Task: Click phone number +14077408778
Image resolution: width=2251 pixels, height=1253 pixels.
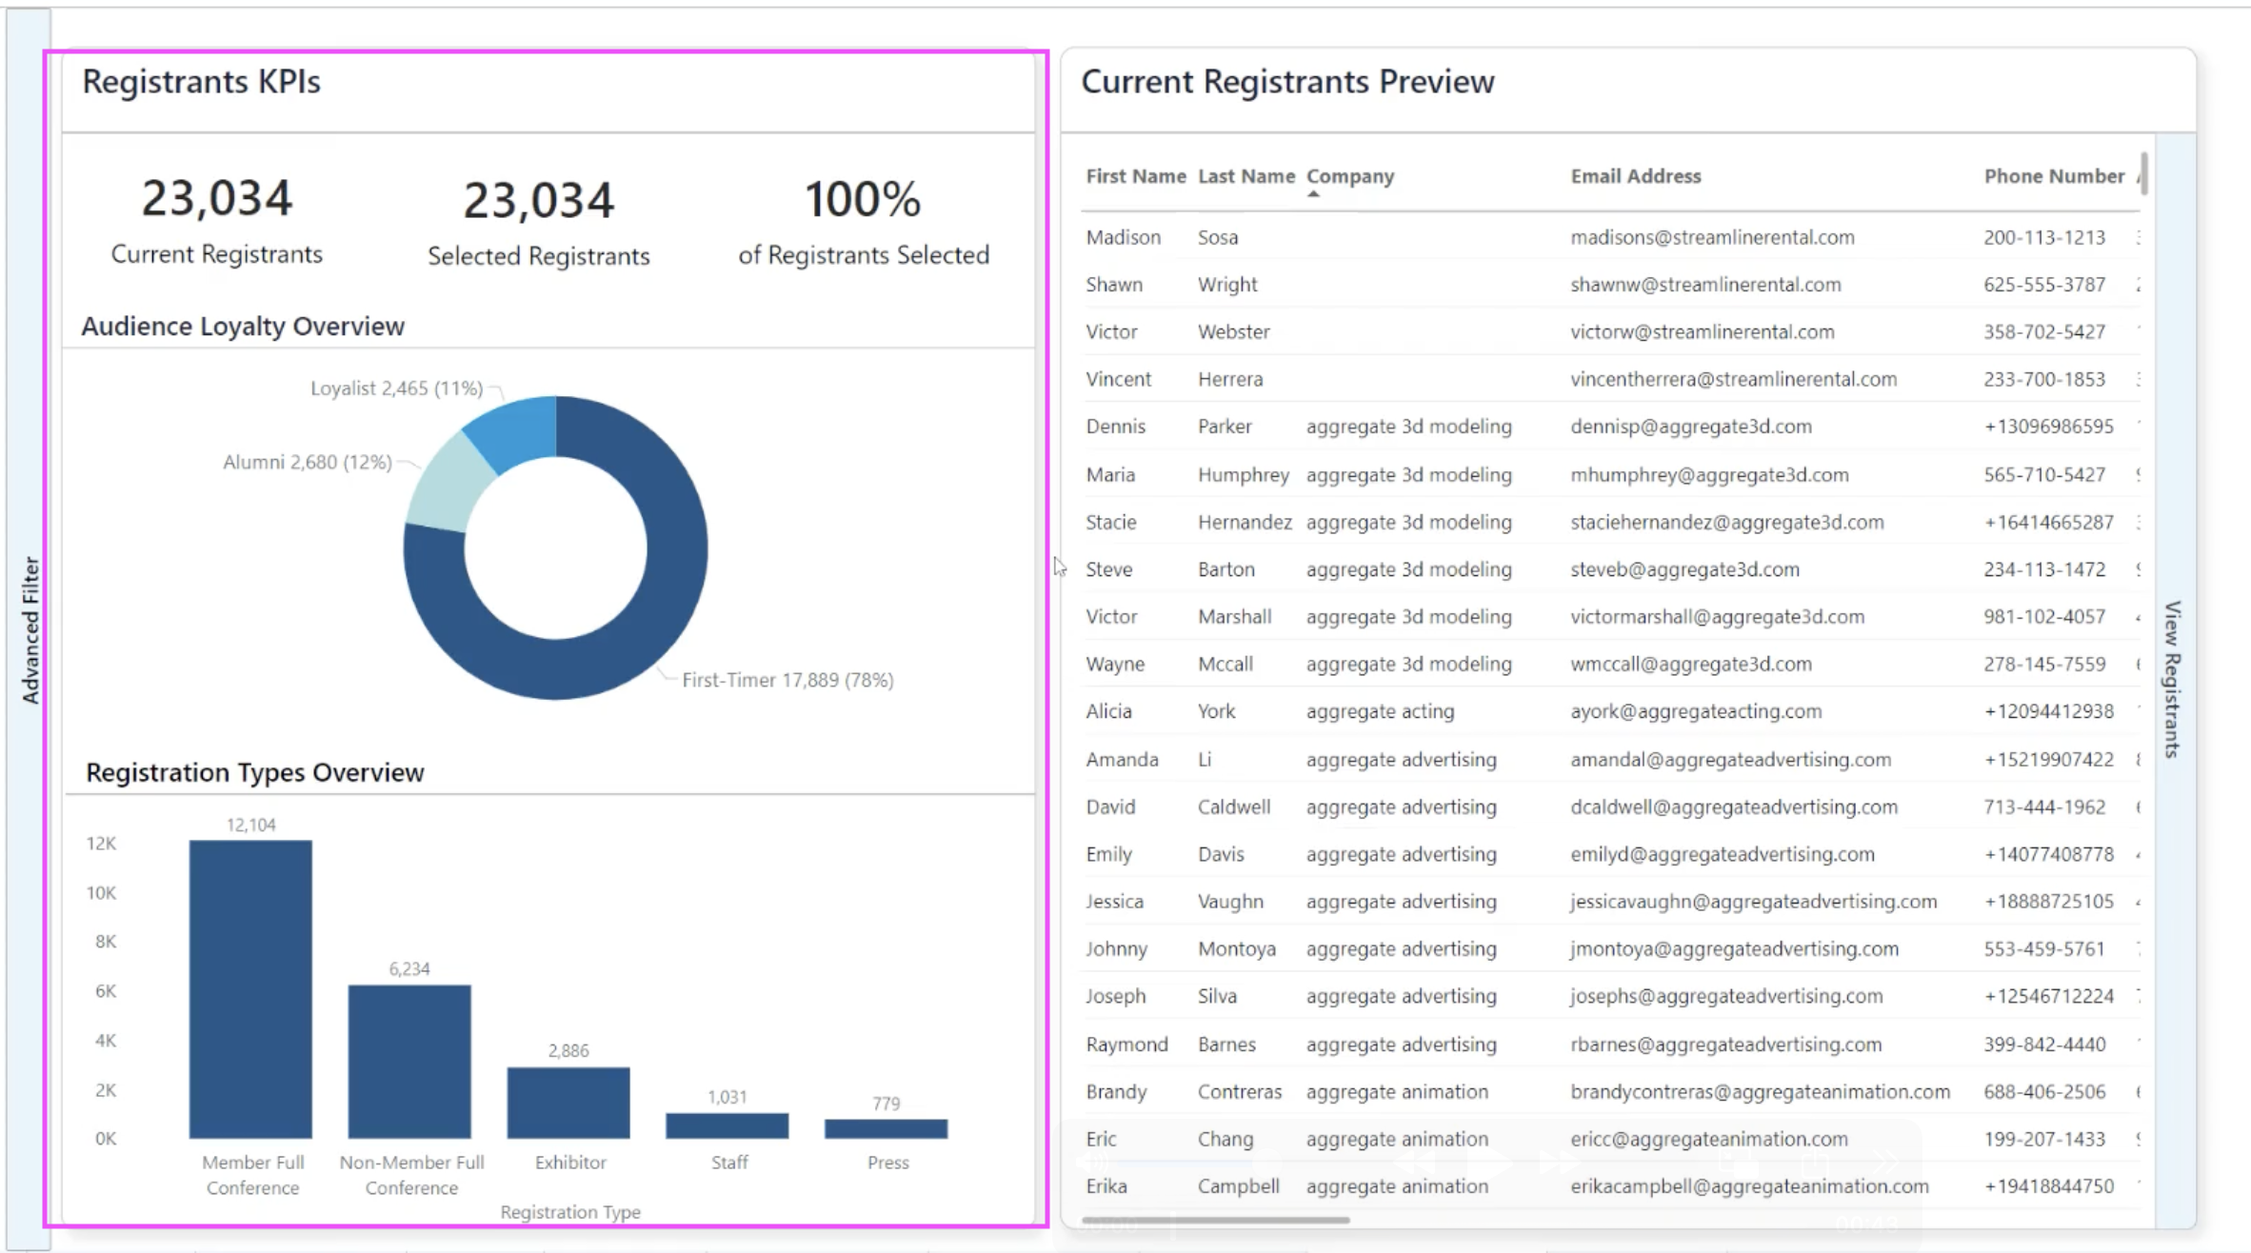Action: click(2048, 854)
